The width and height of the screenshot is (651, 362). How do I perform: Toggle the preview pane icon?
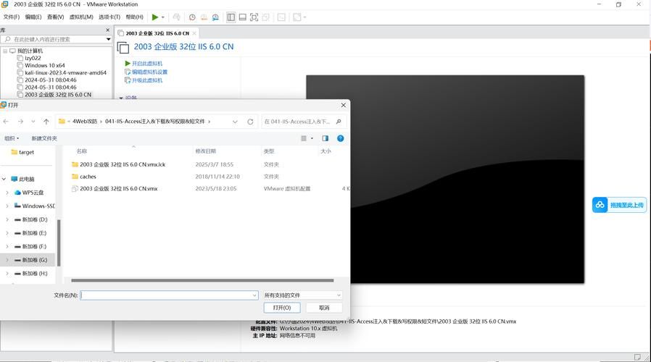(325, 138)
